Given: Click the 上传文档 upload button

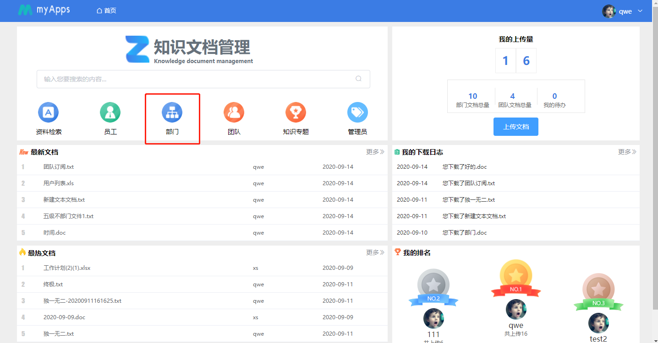Looking at the screenshot, I should [x=515, y=127].
